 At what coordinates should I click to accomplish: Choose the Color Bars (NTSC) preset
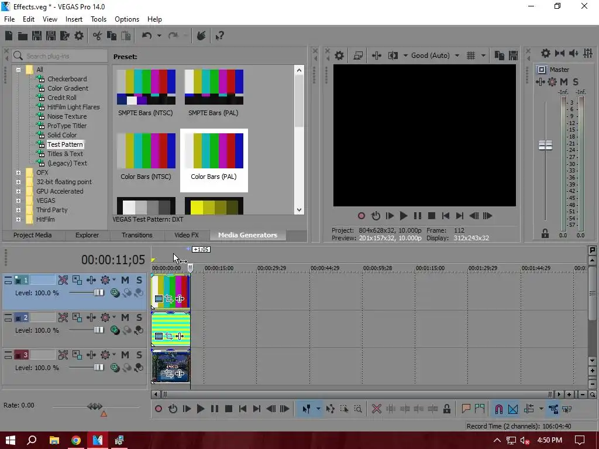(x=146, y=157)
